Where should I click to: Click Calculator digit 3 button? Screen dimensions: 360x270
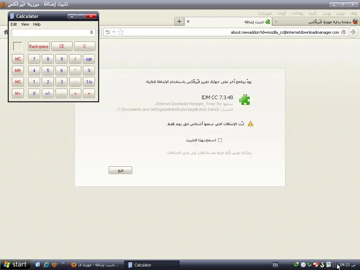point(62,82)
